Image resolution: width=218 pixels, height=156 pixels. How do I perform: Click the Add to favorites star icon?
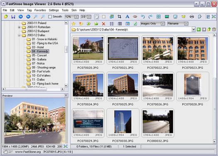tap(73, 24)
